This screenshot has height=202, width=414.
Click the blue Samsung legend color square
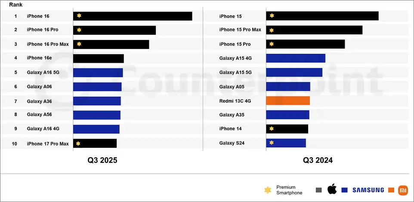[345, 190]
